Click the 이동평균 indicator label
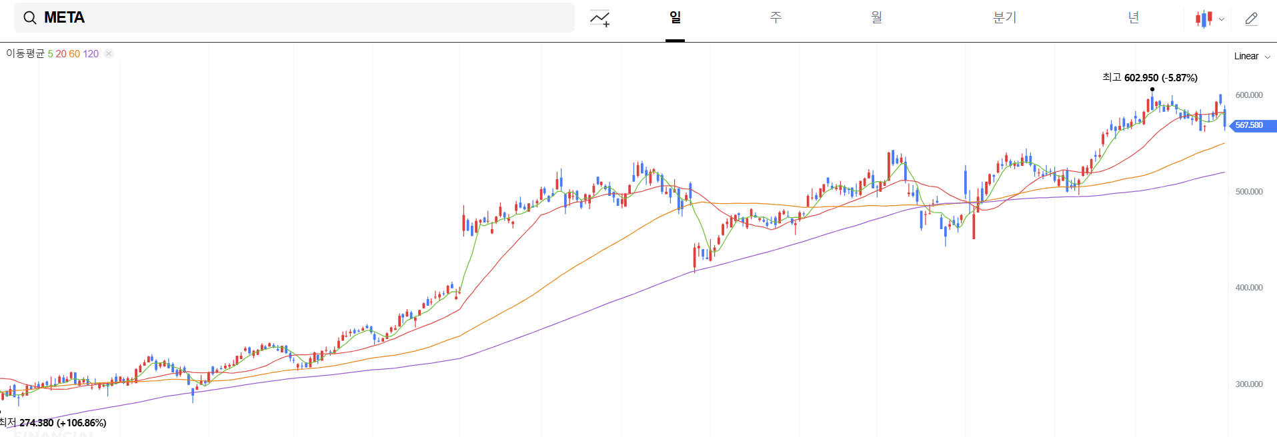Viewport: 1277px width, 437px height. click(25, 53)
